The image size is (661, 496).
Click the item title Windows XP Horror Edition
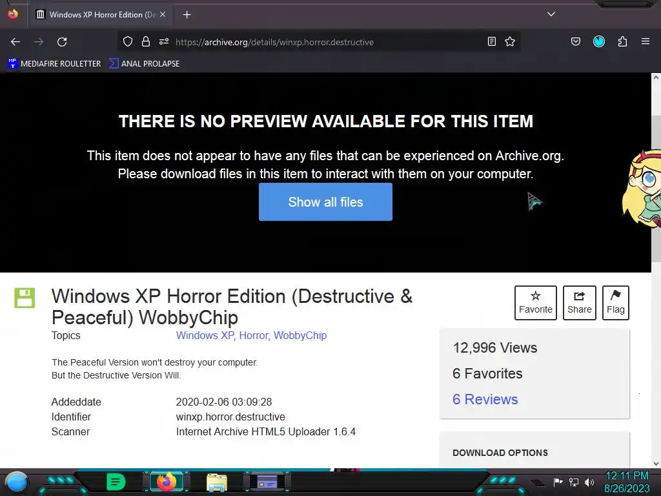(232, 307)
